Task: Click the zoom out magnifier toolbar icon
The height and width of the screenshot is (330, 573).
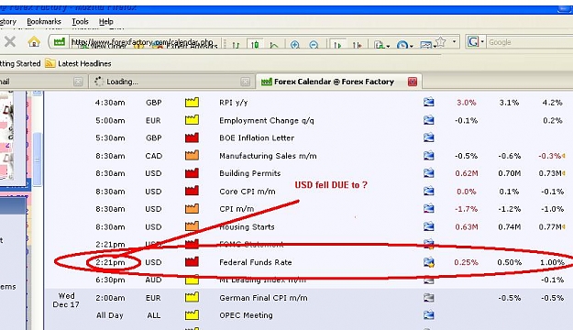Action: pyautogui.click(x=314, y=45)
